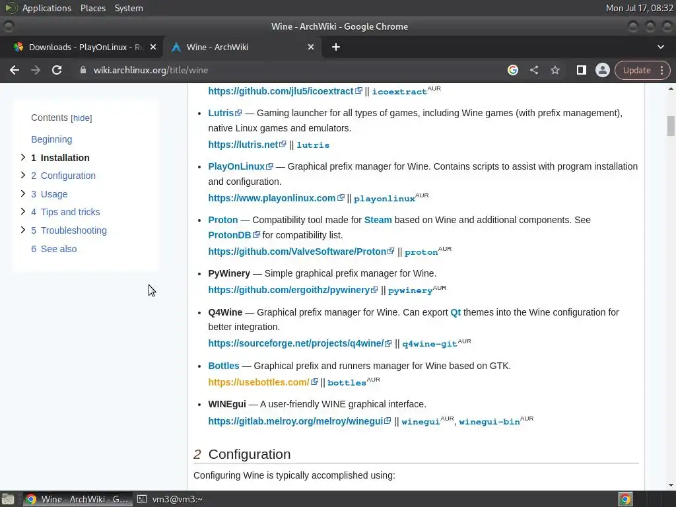Open the gitlab melroy winegui link
The width and height of the screenshot is (676, 507).
click(x=300, y=421)
